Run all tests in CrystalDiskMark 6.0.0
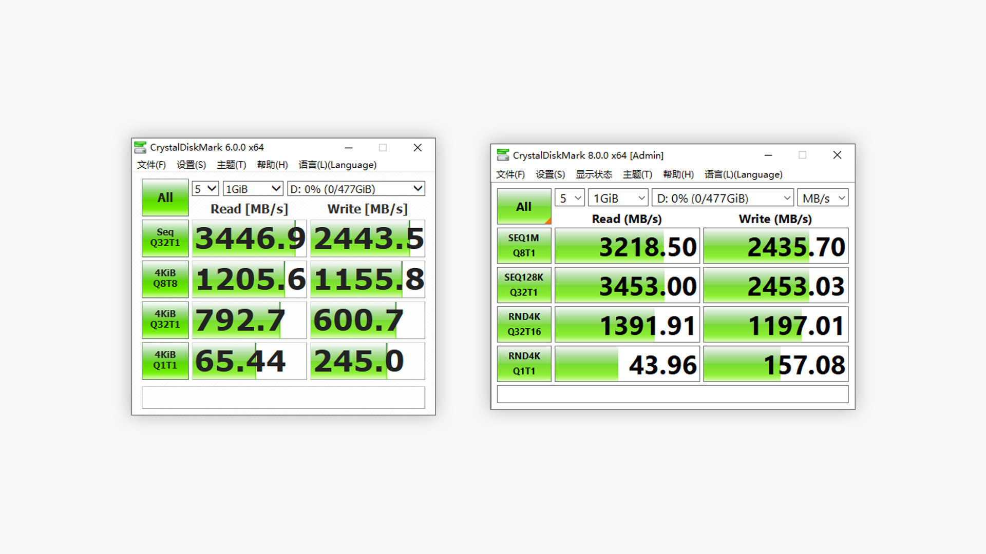The image size is (986, 554). point(165,197)
